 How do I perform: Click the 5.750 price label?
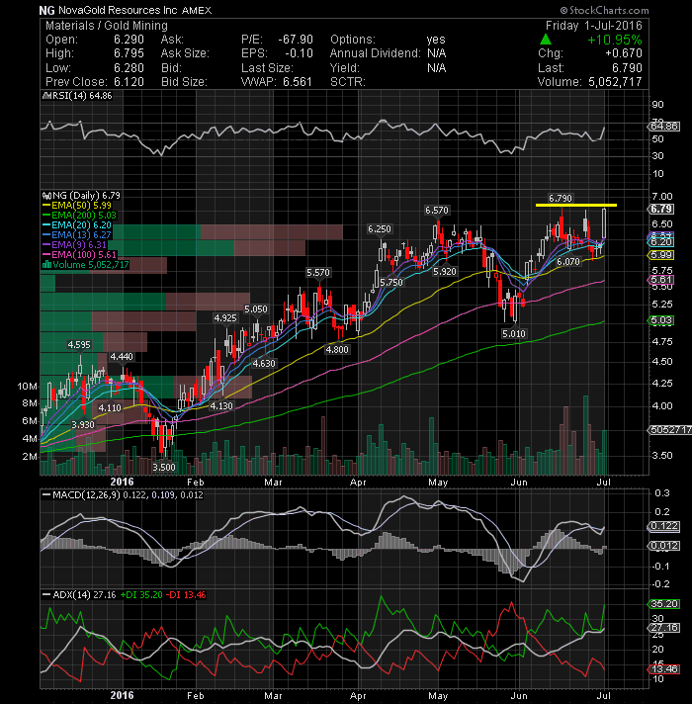[x=391, y=283]
